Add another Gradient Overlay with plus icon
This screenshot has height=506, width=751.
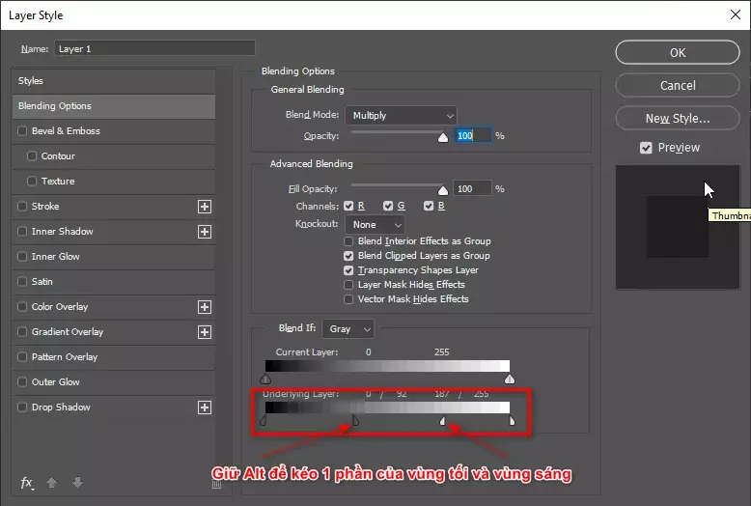pos(205,332)
